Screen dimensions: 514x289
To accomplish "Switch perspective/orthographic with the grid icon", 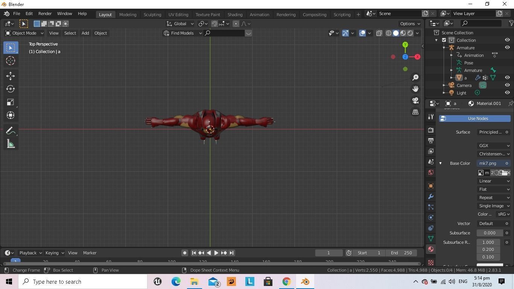I will coord(415,112).
